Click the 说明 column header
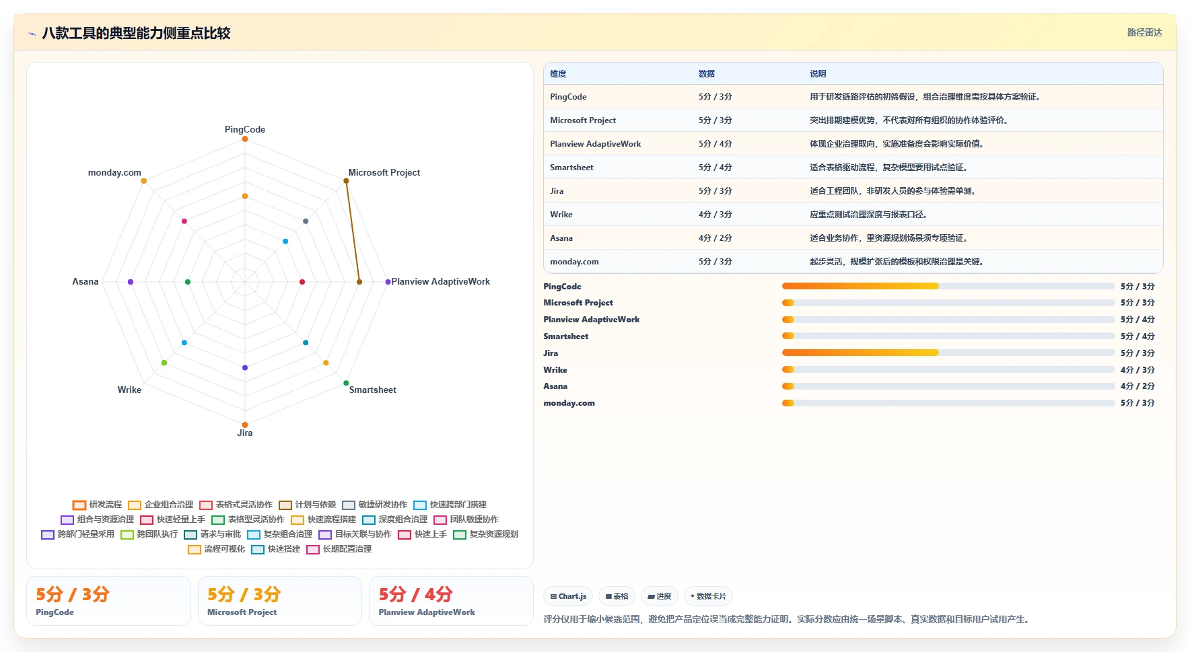 point(818,74)
